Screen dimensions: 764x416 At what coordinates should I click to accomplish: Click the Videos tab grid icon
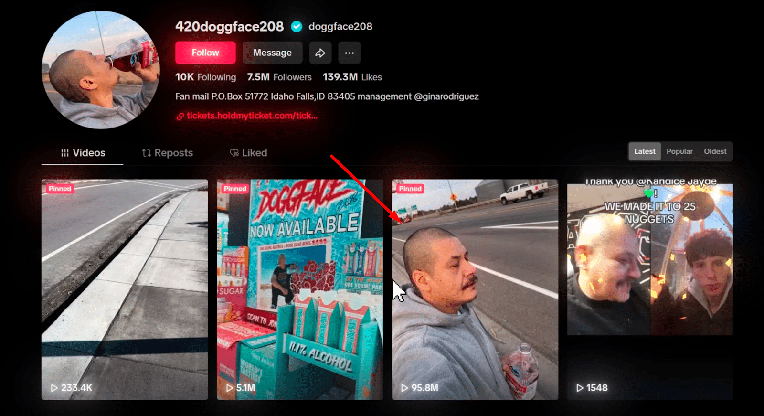point(65,153)
